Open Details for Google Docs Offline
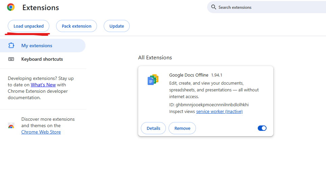 pos(153,128)
